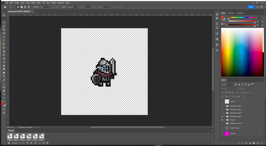Click the search magnifier icon near Share

(x=257, y=7)
